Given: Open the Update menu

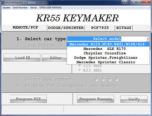Looking at the screenshot, I should pyautogui.click(x=6, y=8).
